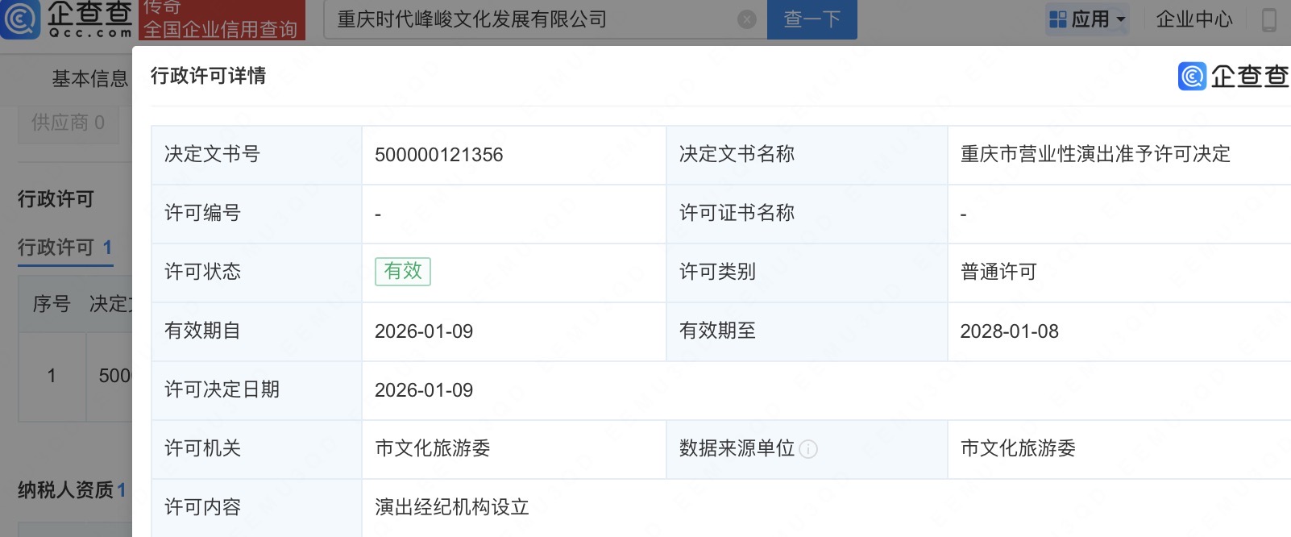Click the 纳税人资质 1 section heading
The height and width of the screenshot is (537, 1291).
[x=72, y=490]
